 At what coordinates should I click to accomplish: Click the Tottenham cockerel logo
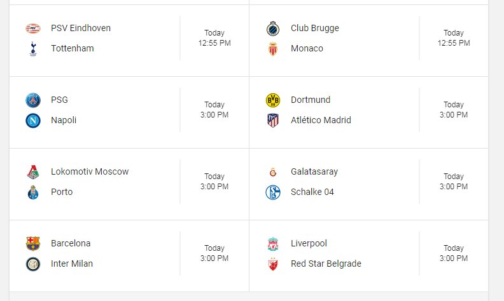click(33, 49)
